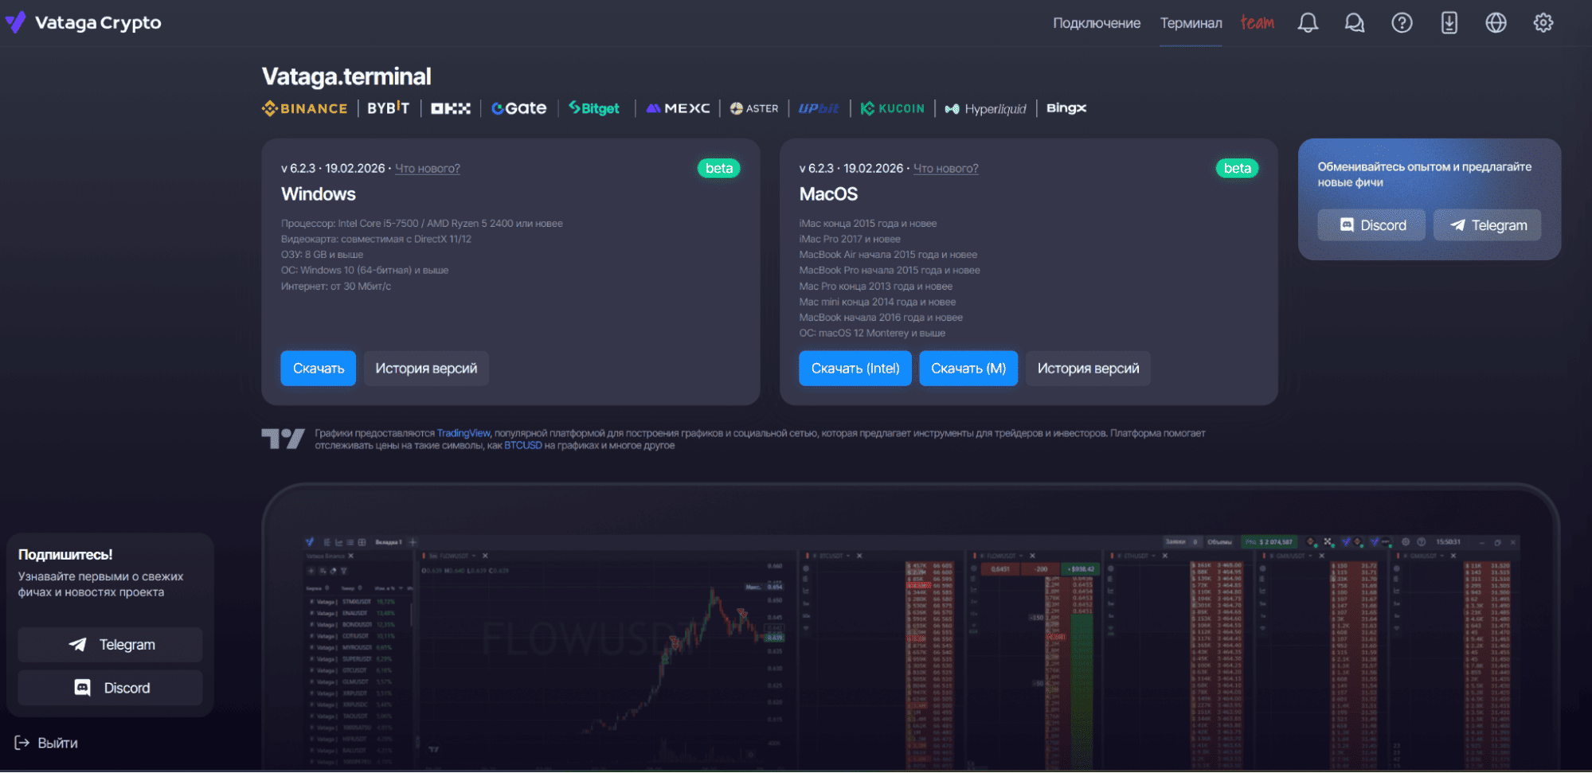Click the Windows card beta badge
1592x773 pixels.
tap(719, 169)
